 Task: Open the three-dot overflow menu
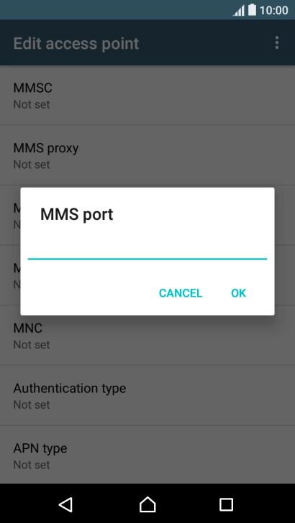[276, 43]
